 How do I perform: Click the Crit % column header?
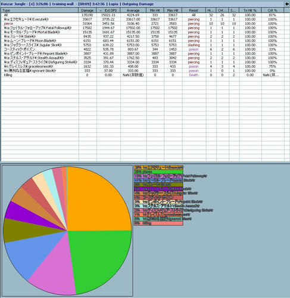[x=273, y=10]
